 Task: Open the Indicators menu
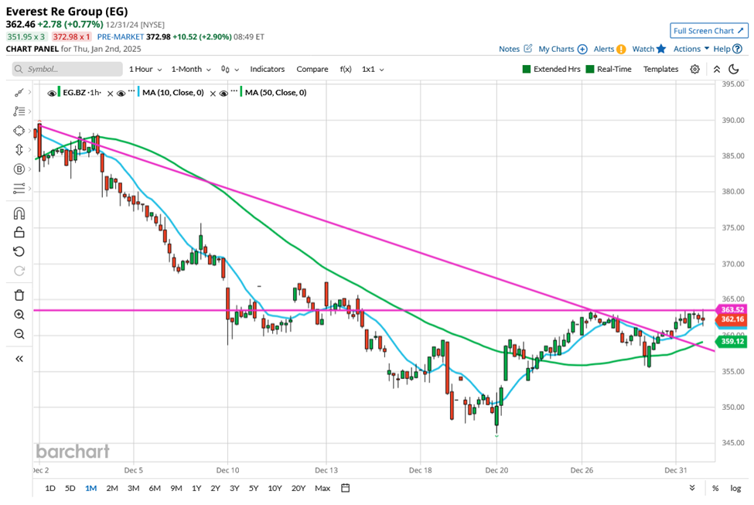(x=267, y=69)
